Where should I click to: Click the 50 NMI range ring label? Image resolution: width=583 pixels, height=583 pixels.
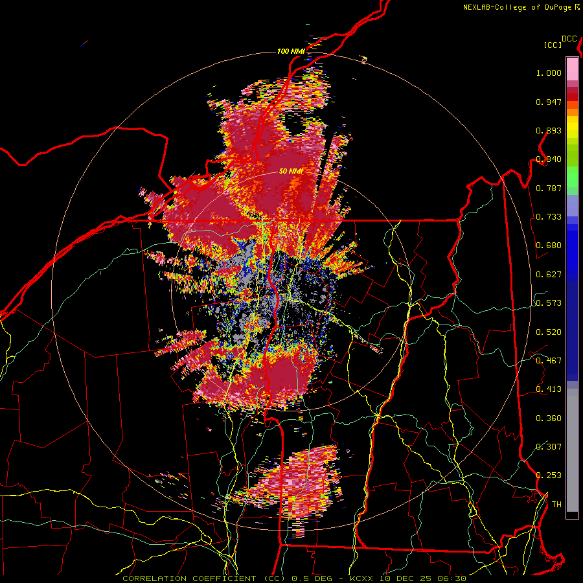click(291, 171)
